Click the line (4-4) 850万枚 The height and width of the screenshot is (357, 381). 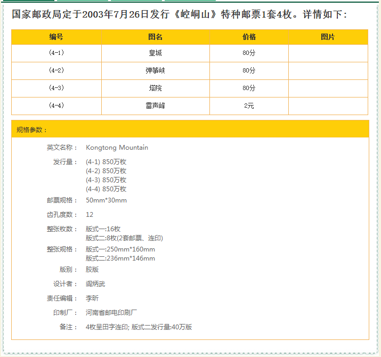click(106, 189)
